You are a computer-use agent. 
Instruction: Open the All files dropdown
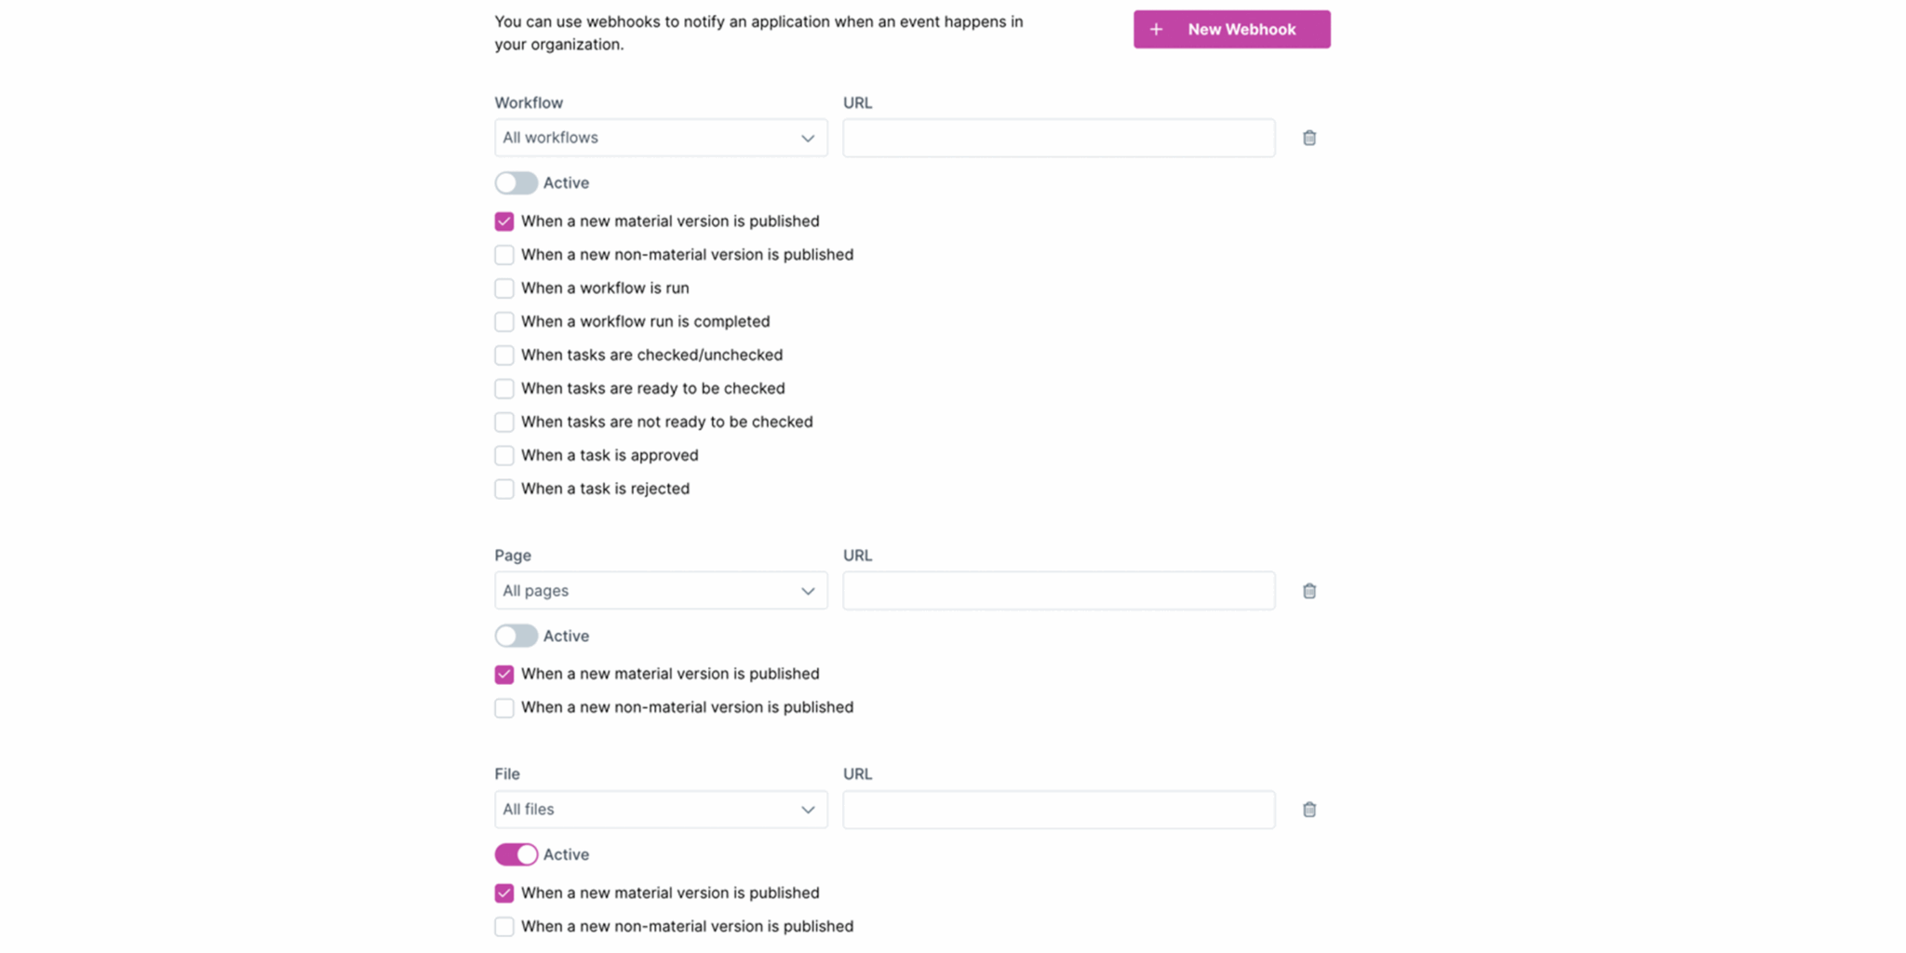pos(661,810)
